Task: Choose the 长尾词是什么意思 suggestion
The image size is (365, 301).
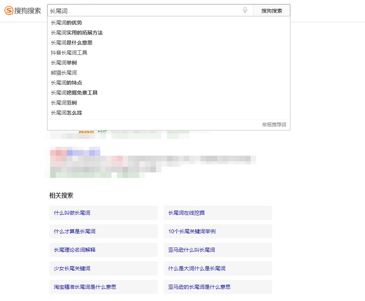Action: pos(71,43)
